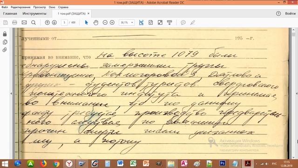The image size is (298, 168).
Task: Switch to the Главная tab
Action: tap(10, 14)
